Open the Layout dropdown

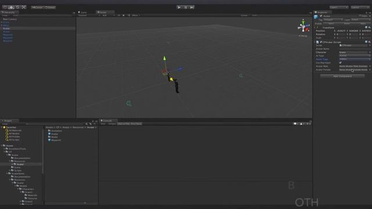[360, 8]
